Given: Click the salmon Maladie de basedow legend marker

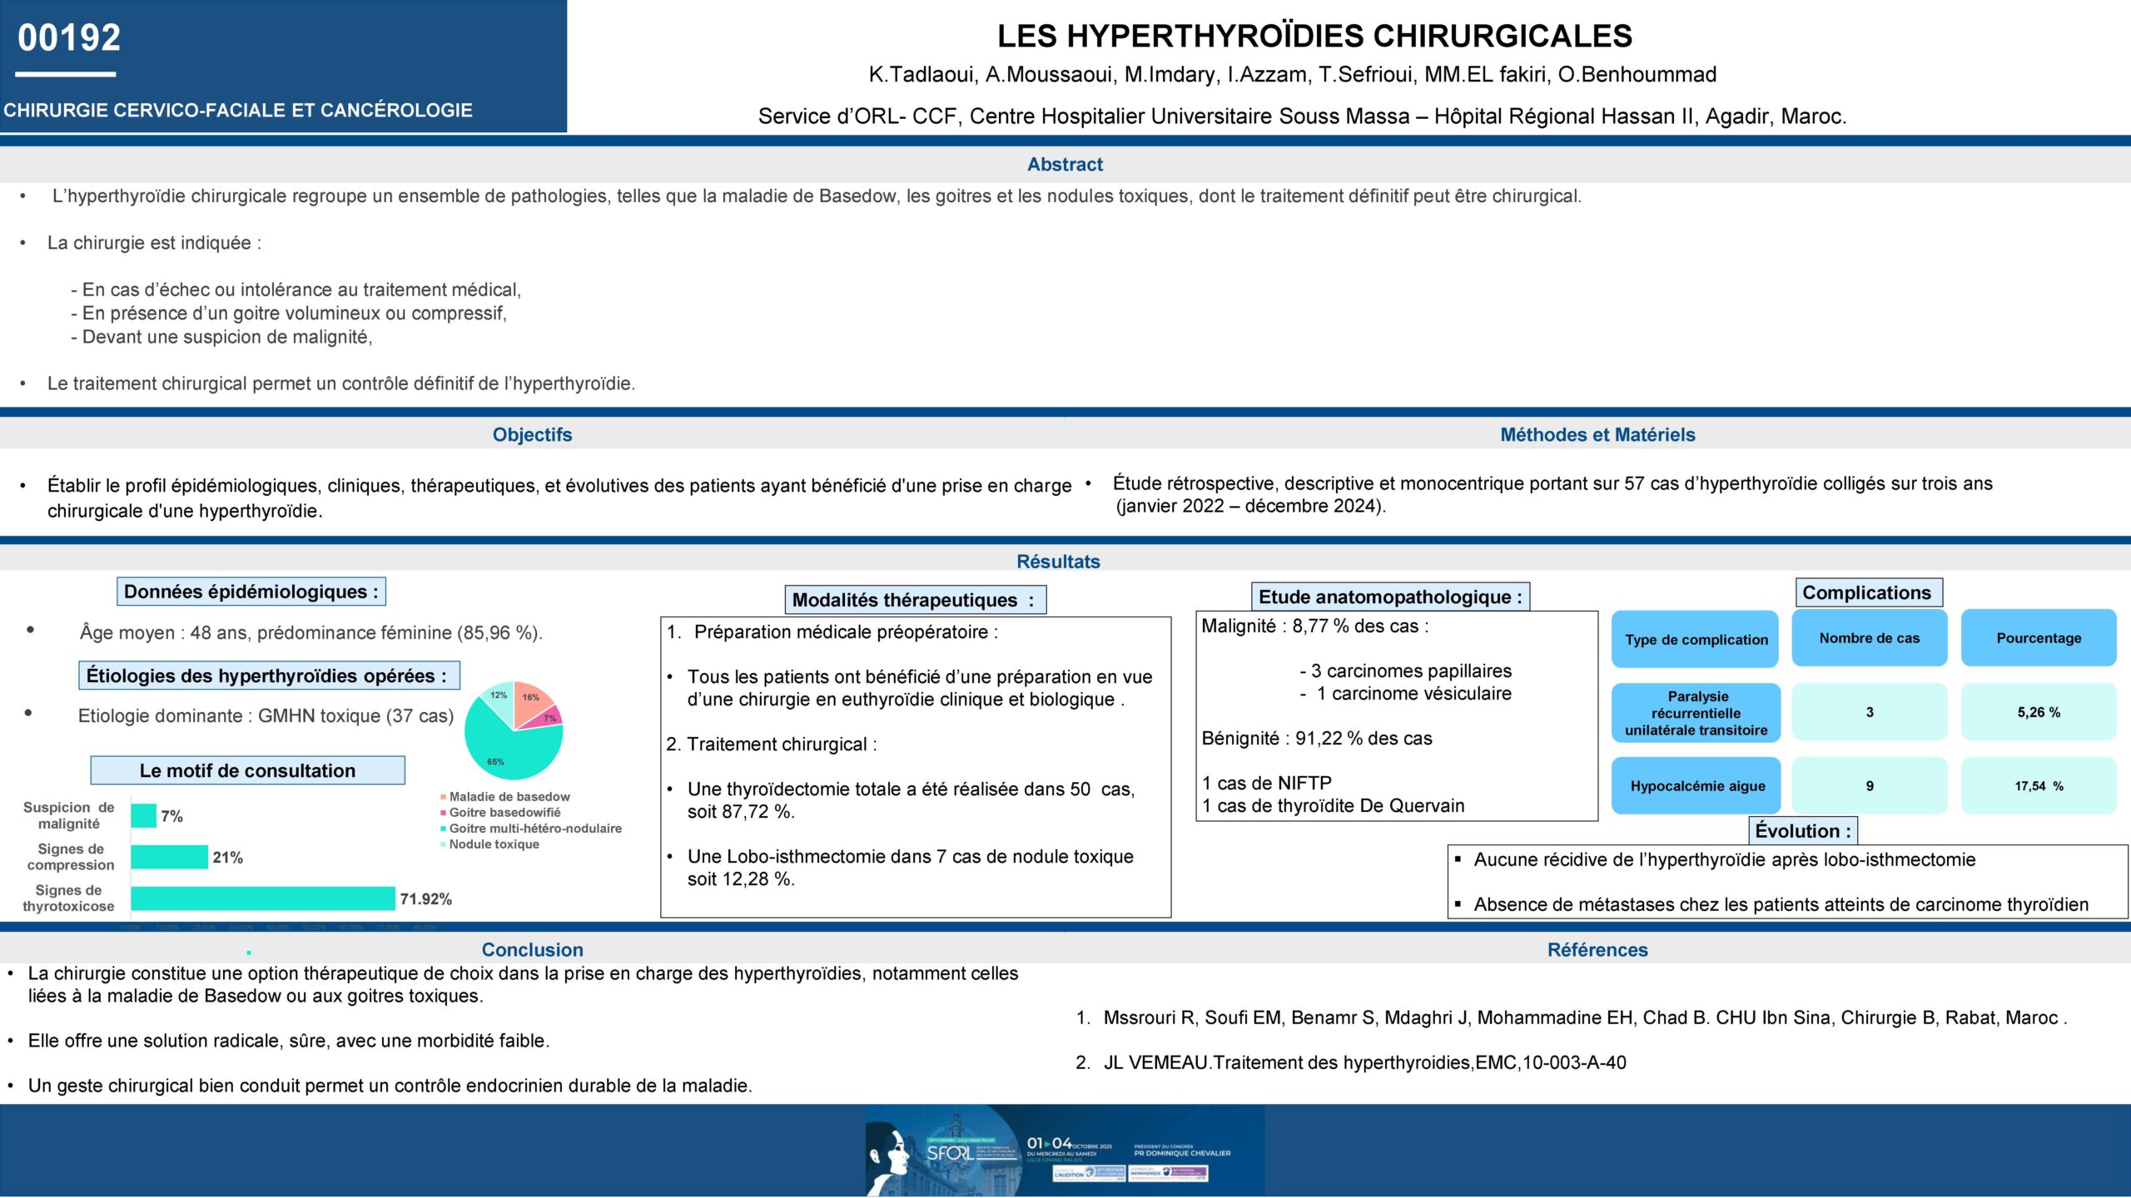Looking at the screenshot, I should 444,797.
